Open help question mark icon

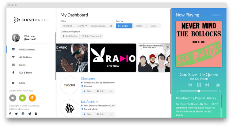point(36,114)
